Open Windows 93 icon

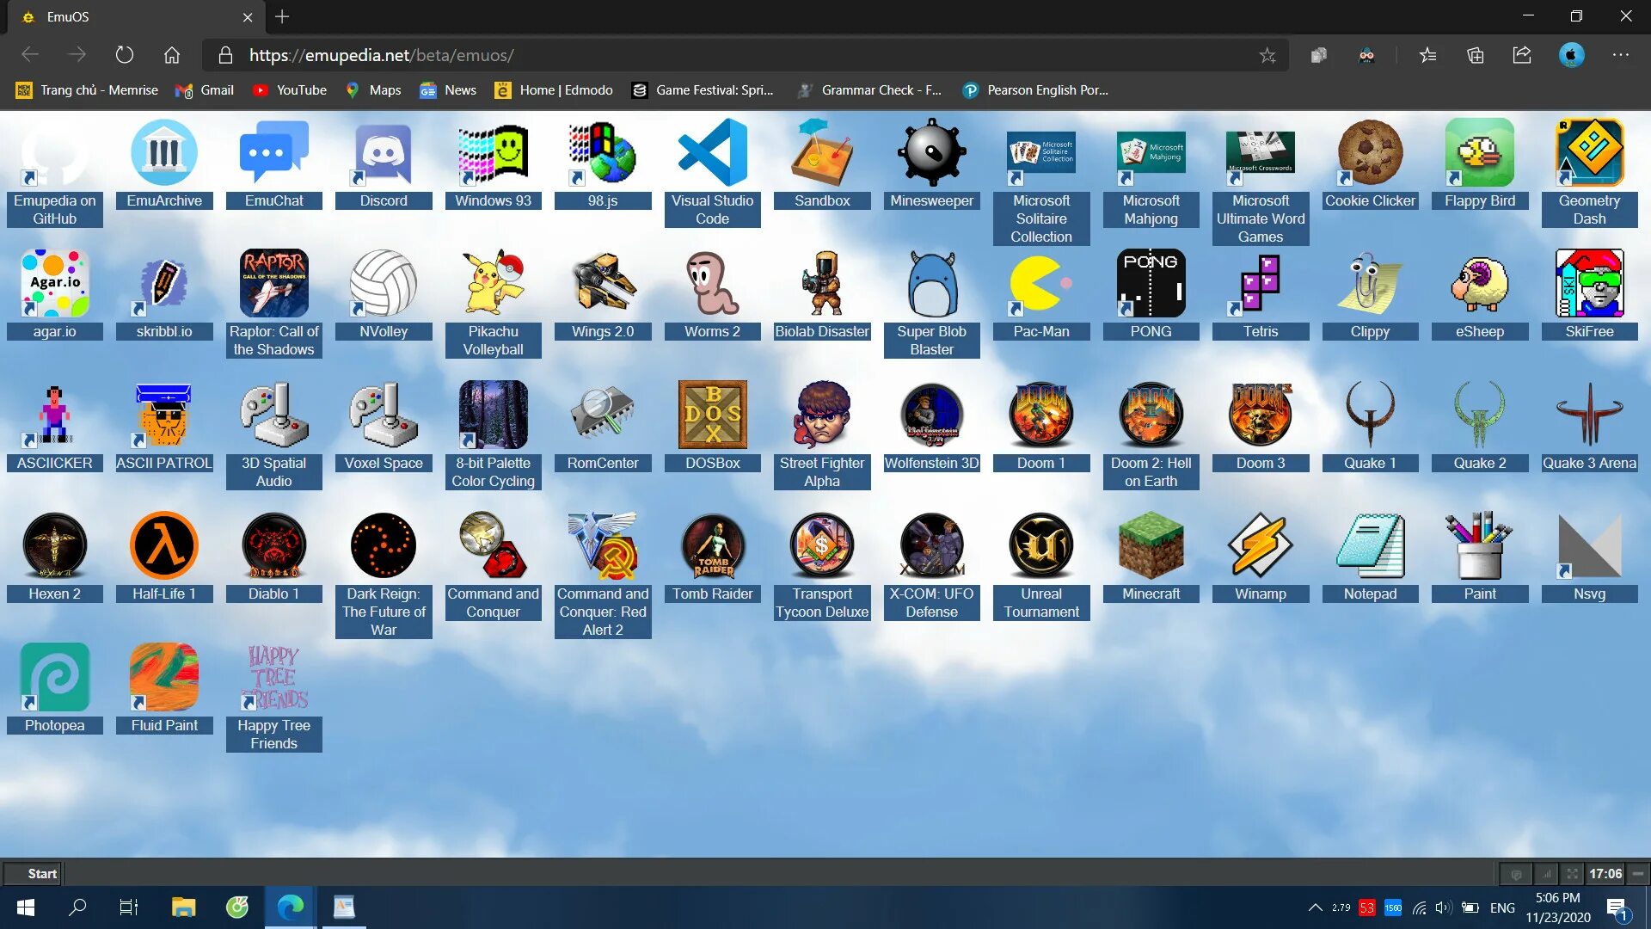point(493,163)
